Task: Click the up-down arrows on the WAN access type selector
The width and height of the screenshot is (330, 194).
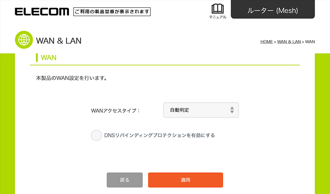Action: point(232,110)
